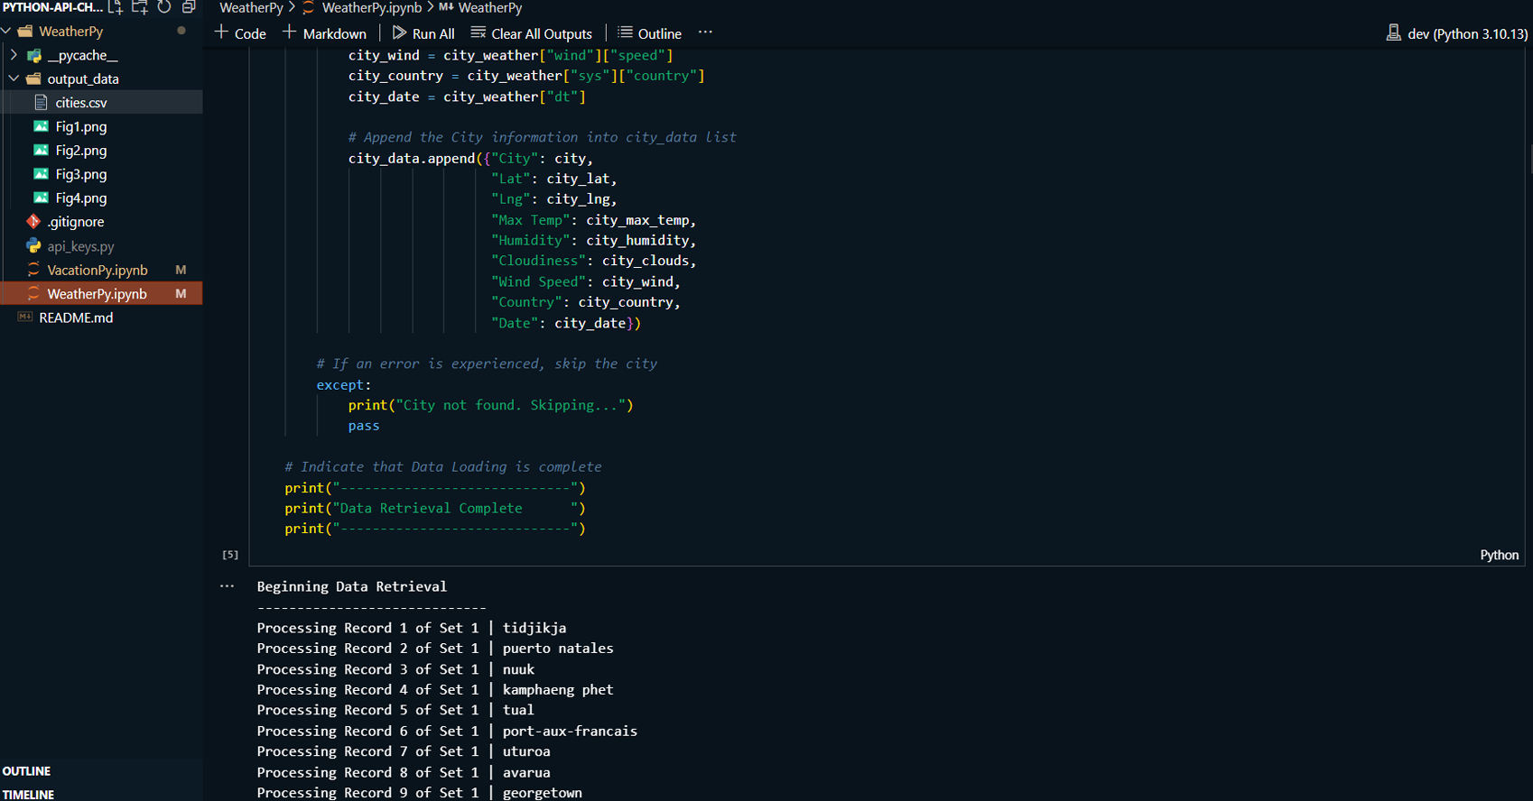Viewport: 1533px width, 801px height.
Task: Show the notebook Outline
Action: tap(649, 33)
